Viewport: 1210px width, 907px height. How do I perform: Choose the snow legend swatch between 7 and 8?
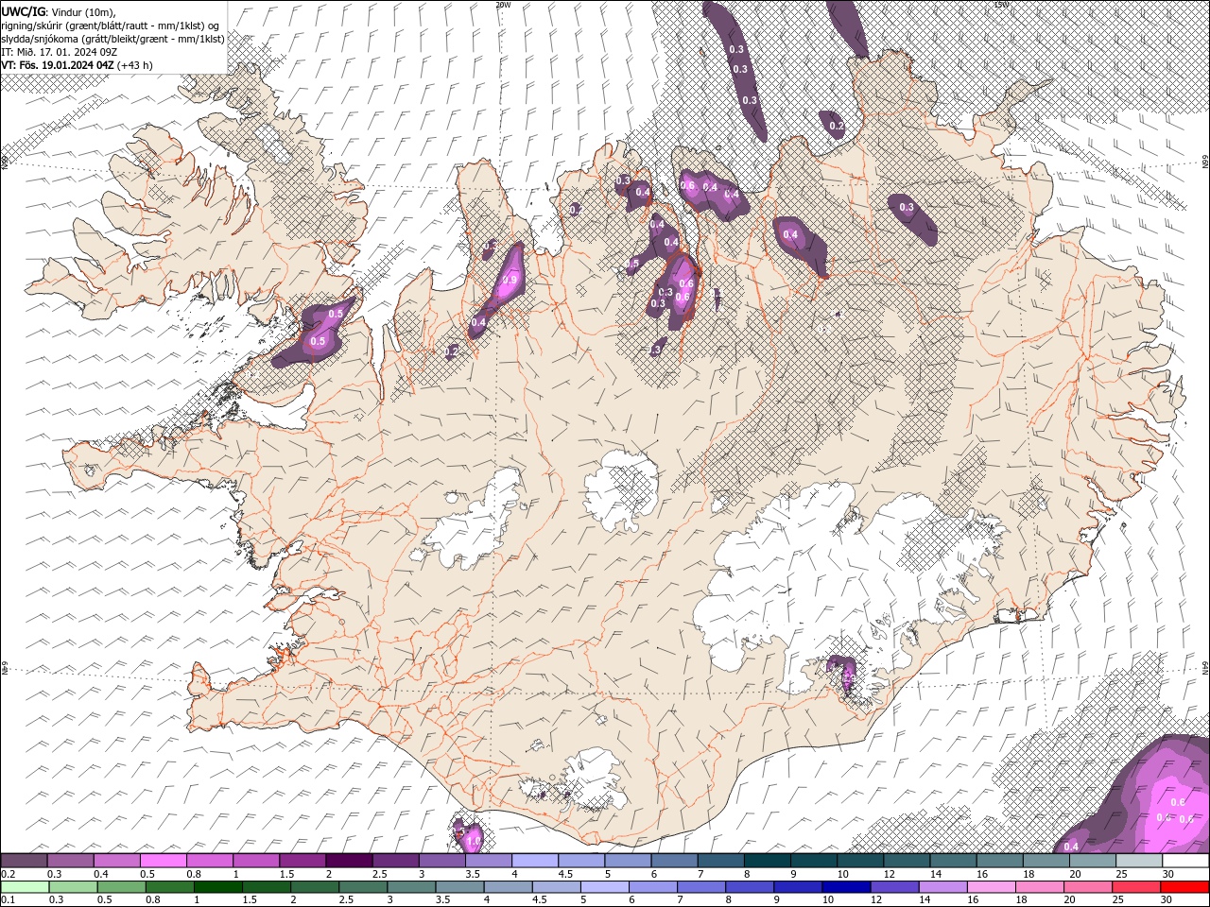[x=721, y=861]
